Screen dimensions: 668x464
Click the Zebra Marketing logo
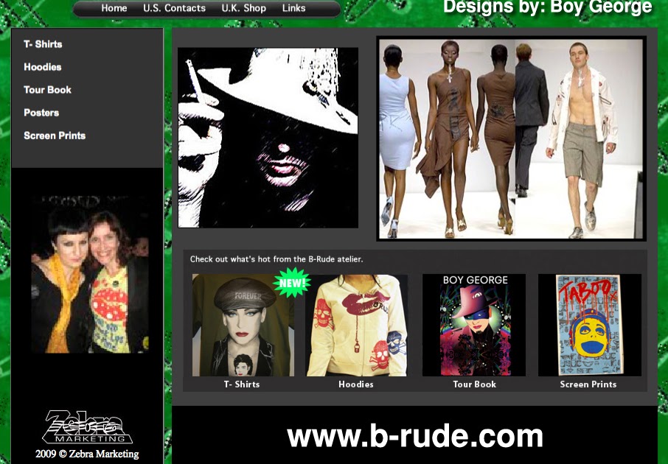86,423
